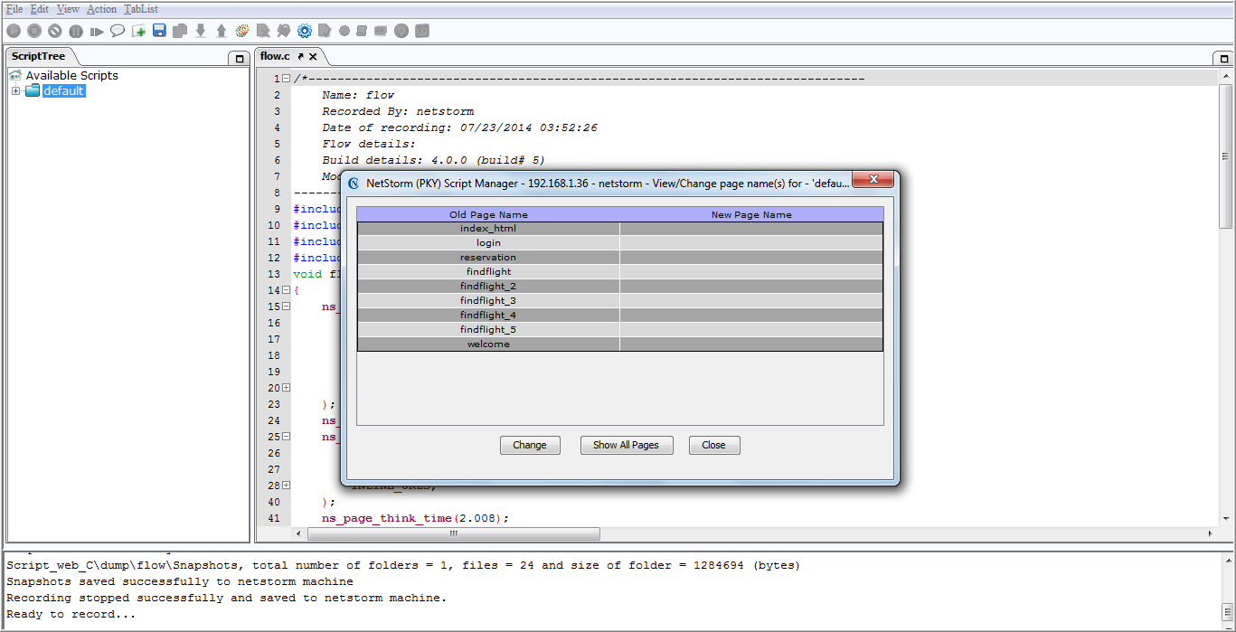Image resolution: width=1236 pixels, height=632 pixels.
Task: Click New Page Name cell for welcome
Action: [751, 344]
